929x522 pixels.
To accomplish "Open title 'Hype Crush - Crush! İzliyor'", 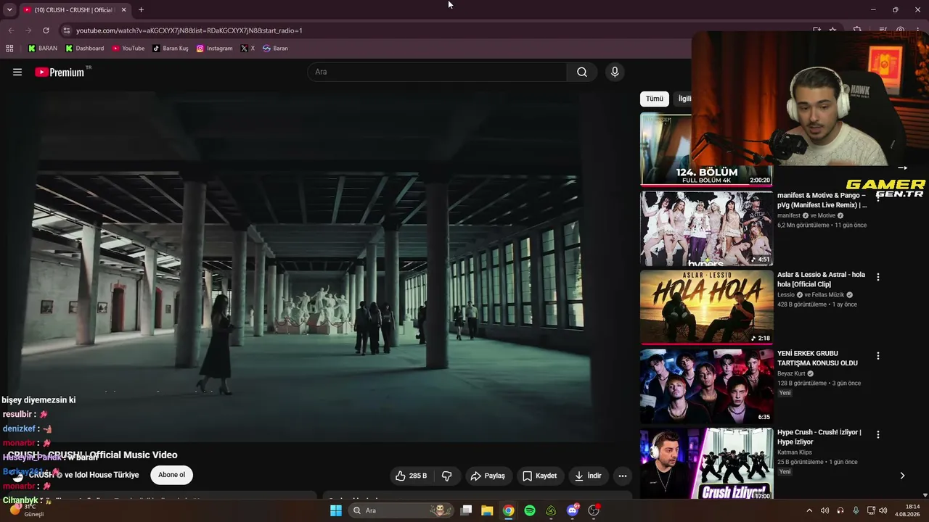I will pyautogui.click(x=819, y=437).
